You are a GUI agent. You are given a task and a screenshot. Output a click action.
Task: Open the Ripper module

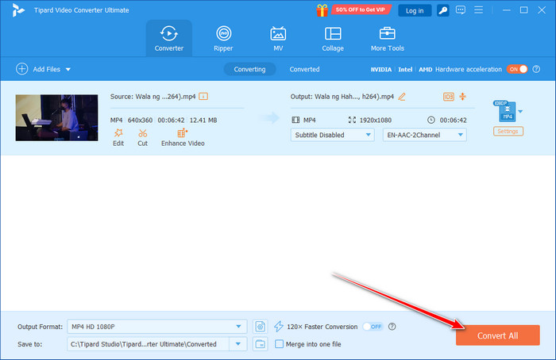(x=223, y=38)
